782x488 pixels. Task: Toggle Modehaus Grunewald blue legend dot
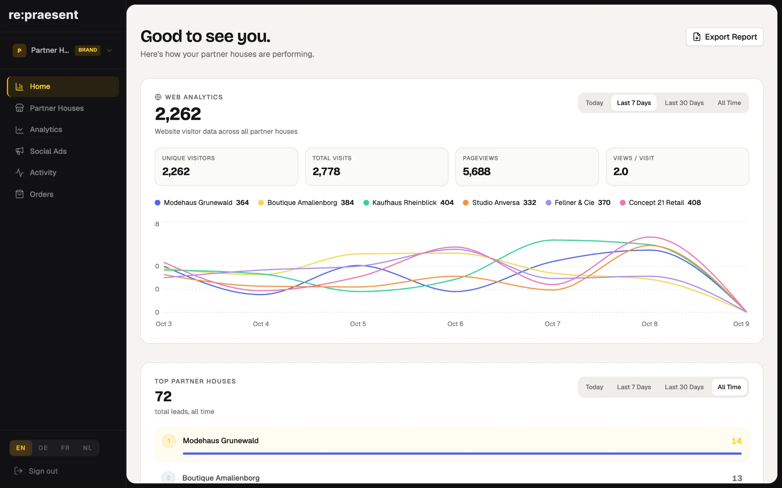[x=158, y=203]
